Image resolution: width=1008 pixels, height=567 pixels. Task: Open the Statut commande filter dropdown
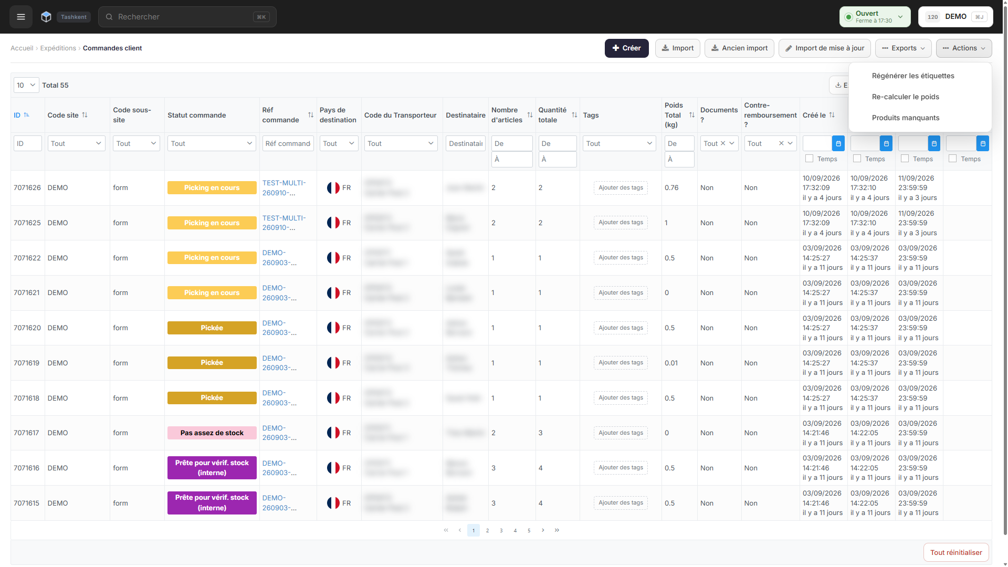click(212, 143)
